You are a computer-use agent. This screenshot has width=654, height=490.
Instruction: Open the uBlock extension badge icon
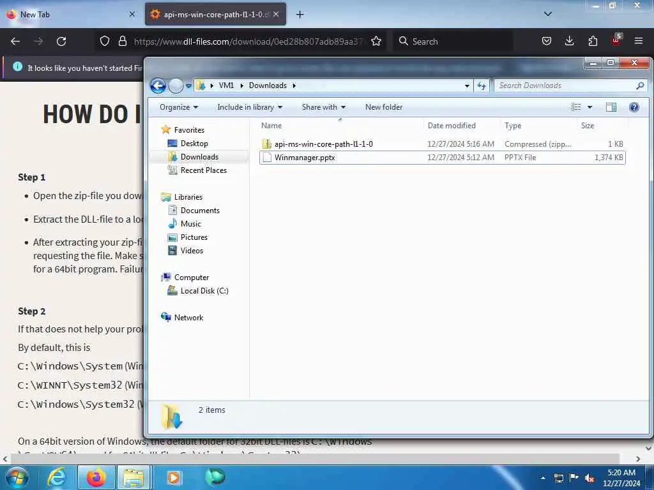point(616,40)
